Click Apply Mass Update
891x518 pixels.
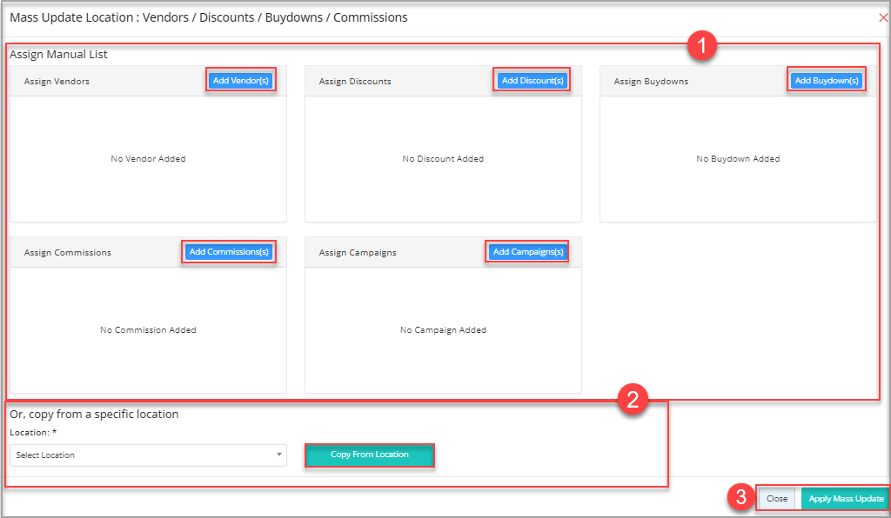point(846,499)
